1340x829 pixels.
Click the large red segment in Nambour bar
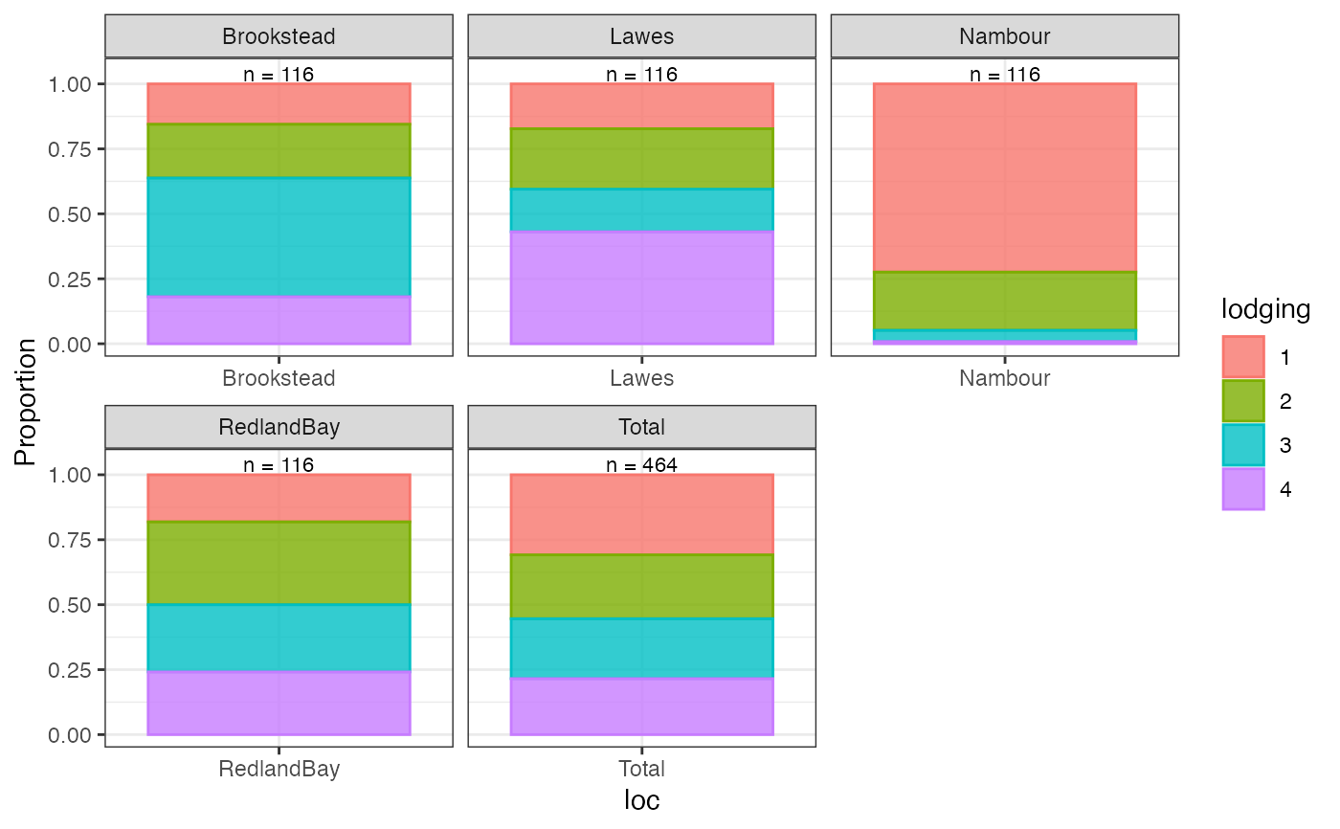(x=1005, y=178)
